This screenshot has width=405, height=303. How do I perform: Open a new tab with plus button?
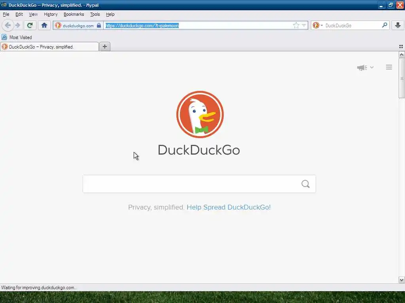pos(104,47)
